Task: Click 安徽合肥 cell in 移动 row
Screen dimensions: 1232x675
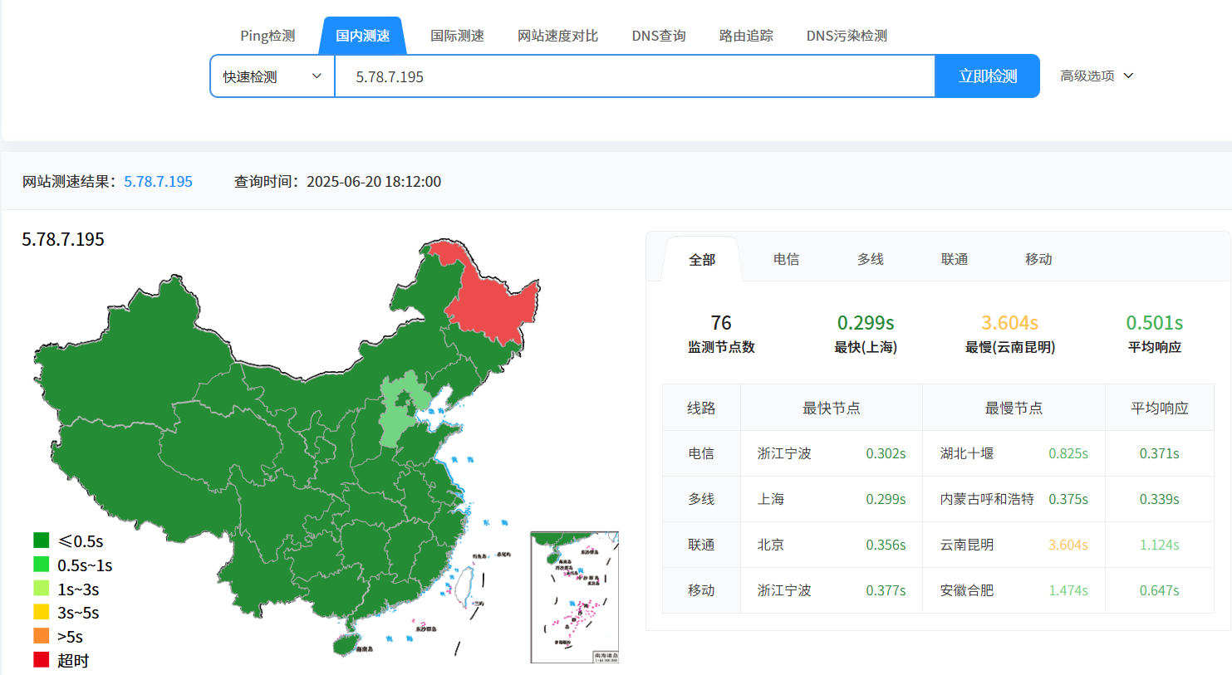Action: 967,590
